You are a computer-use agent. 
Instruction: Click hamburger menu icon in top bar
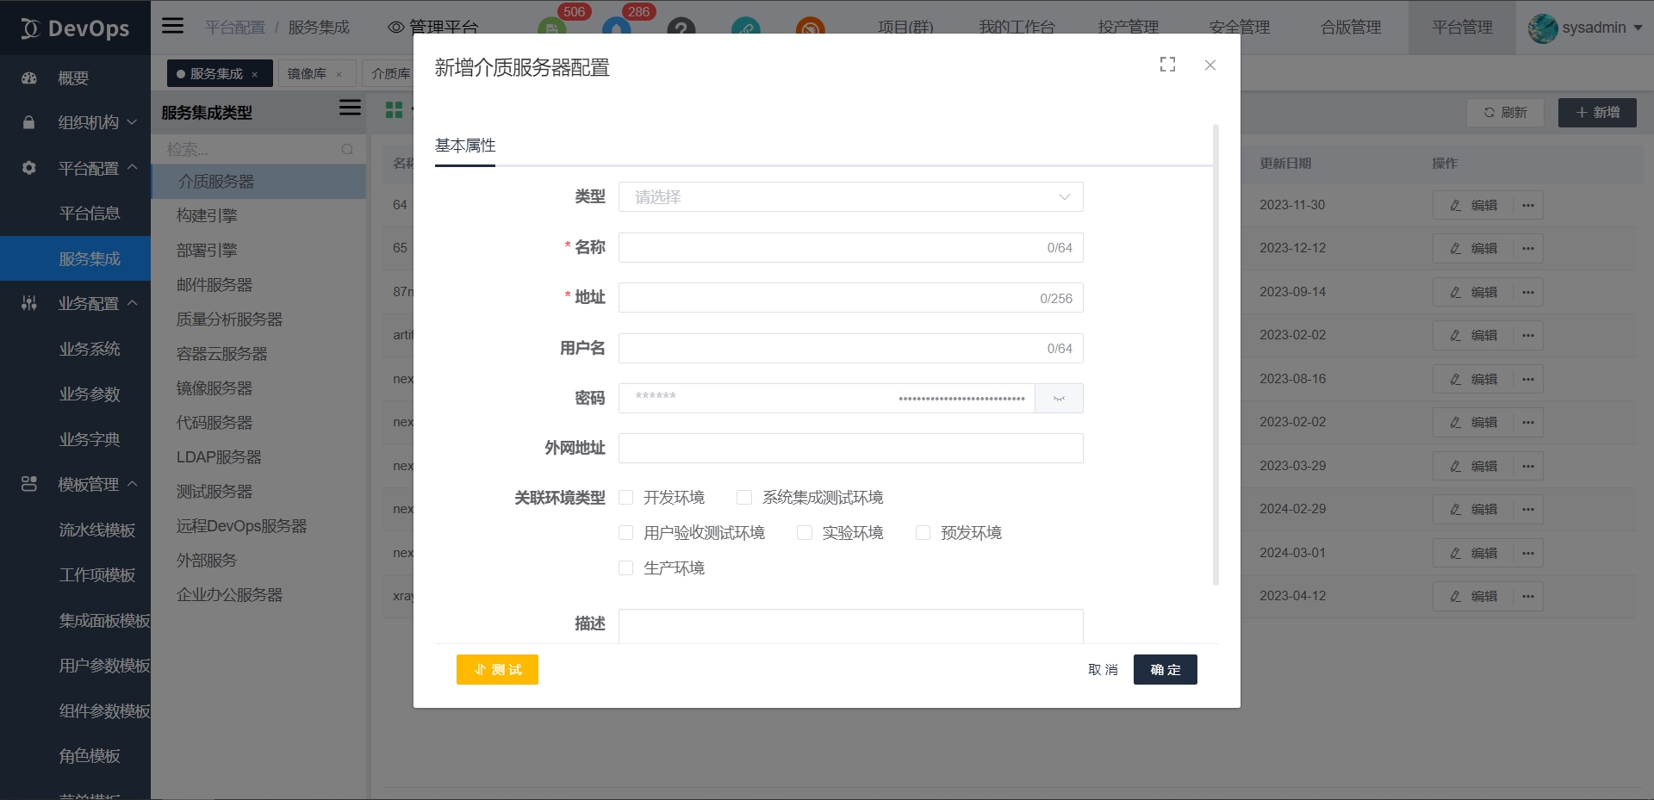173,26
